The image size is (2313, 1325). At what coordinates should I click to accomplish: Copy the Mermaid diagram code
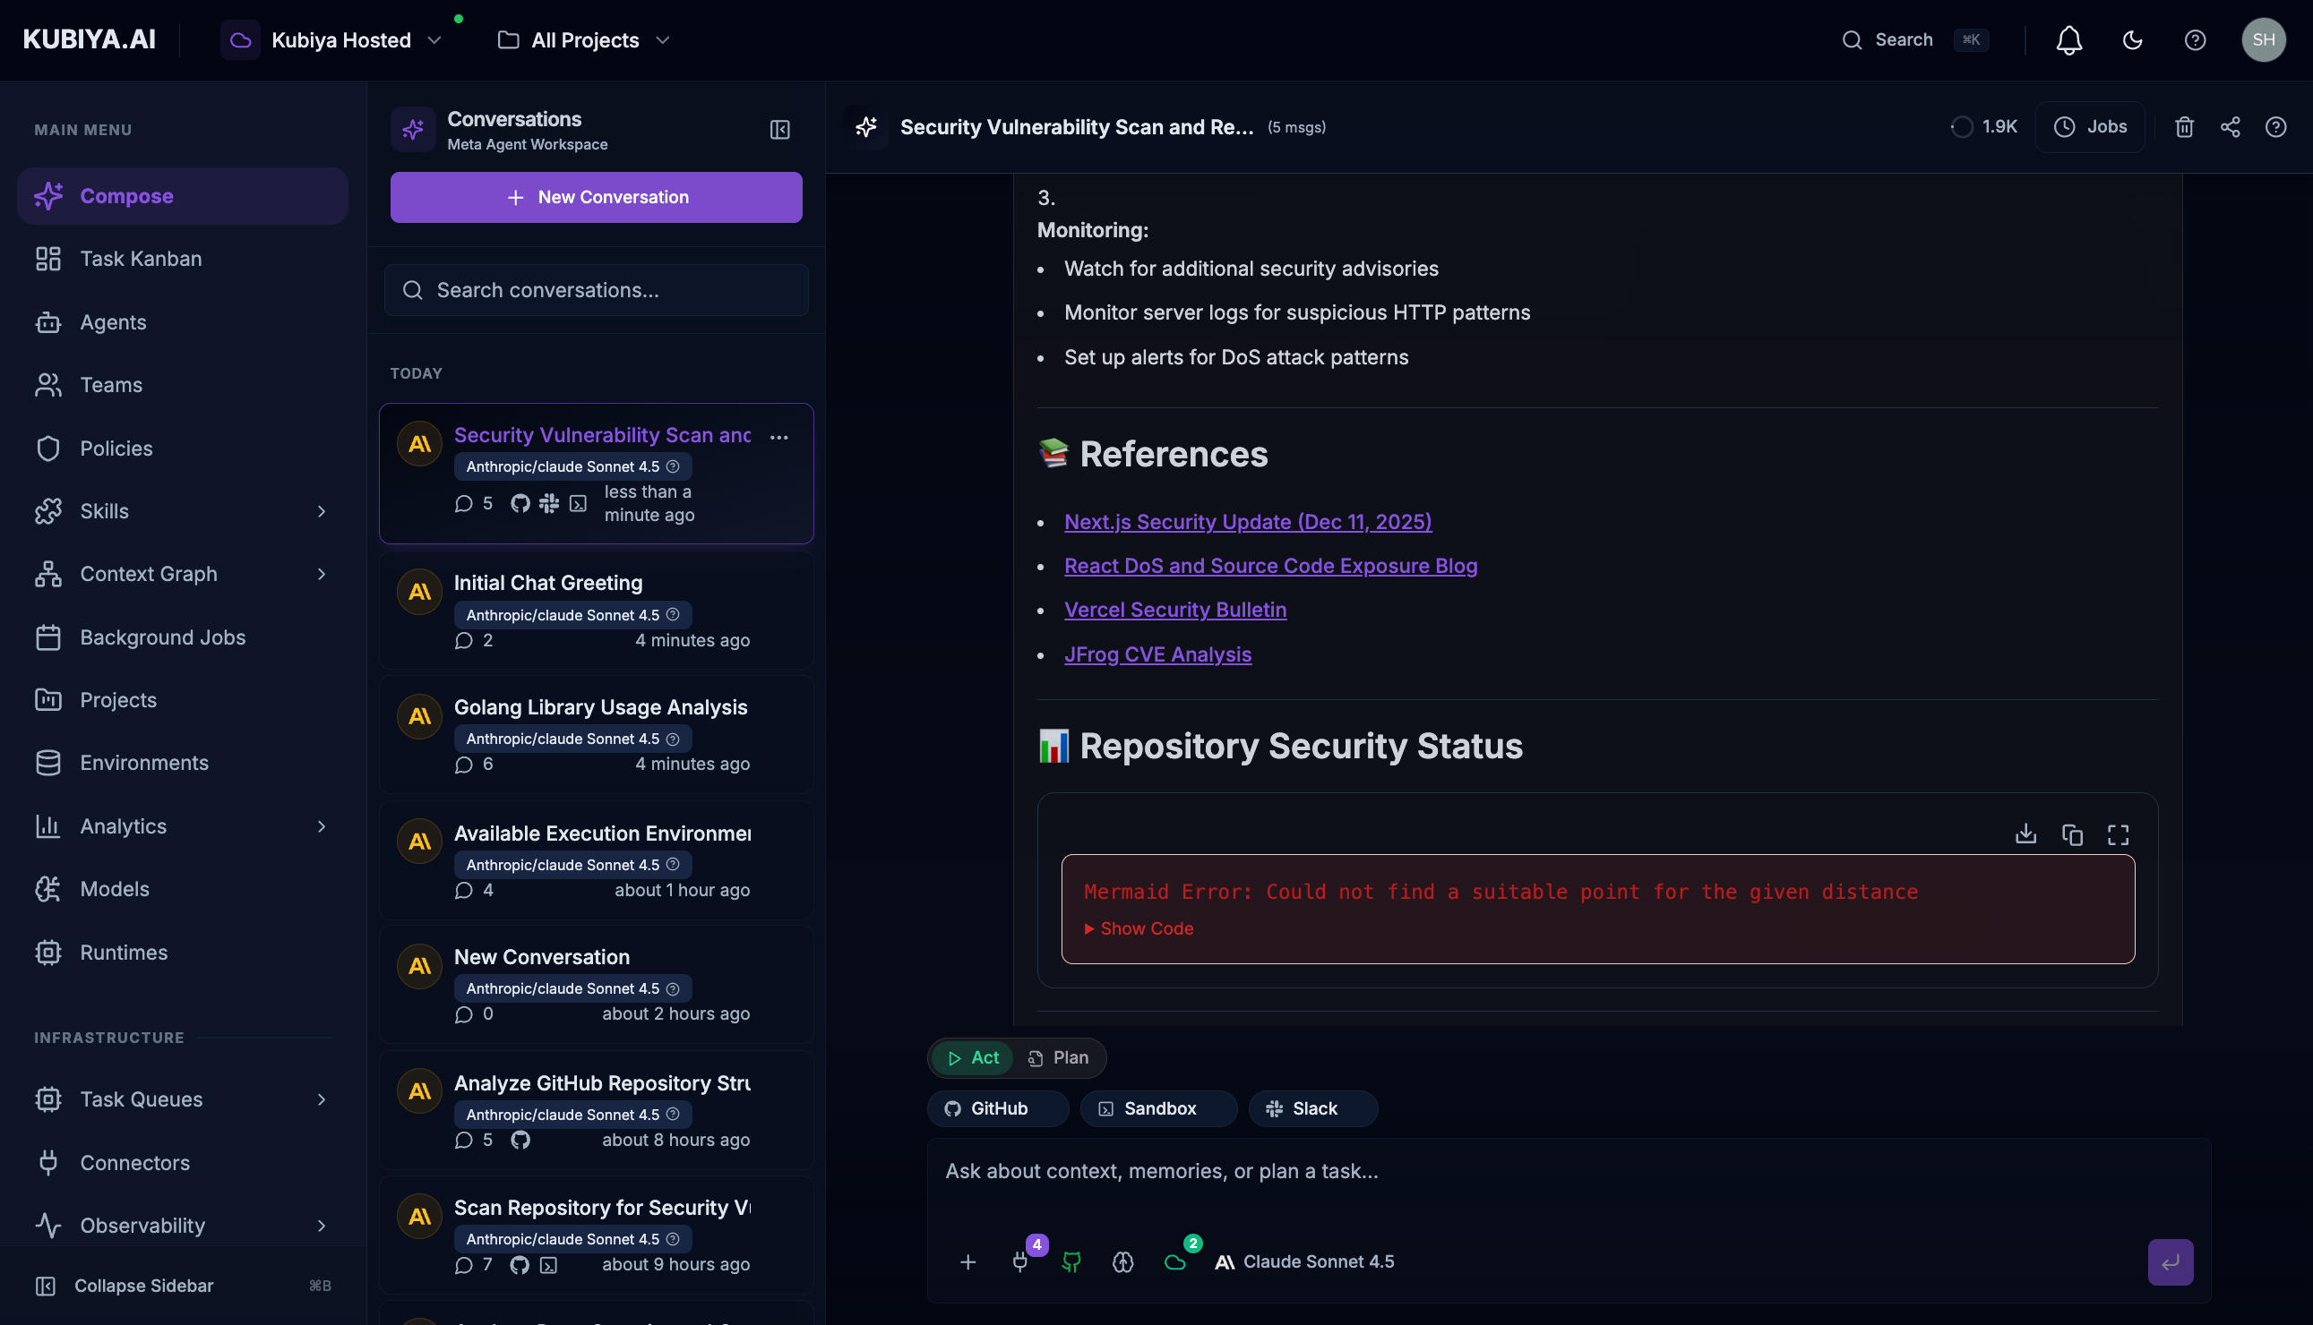tap(2072, 834)
